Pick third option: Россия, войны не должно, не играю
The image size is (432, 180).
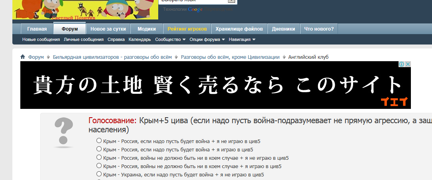point(99,157)
